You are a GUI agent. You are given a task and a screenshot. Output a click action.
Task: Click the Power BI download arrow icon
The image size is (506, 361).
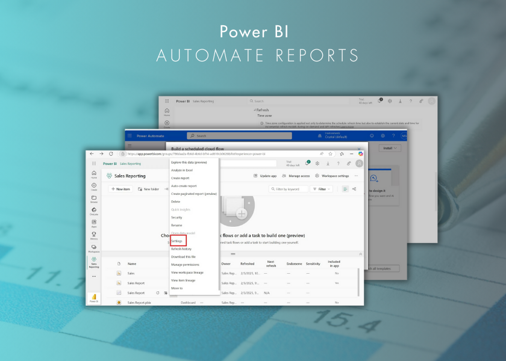pyautogui.click(x=327, y=163)
